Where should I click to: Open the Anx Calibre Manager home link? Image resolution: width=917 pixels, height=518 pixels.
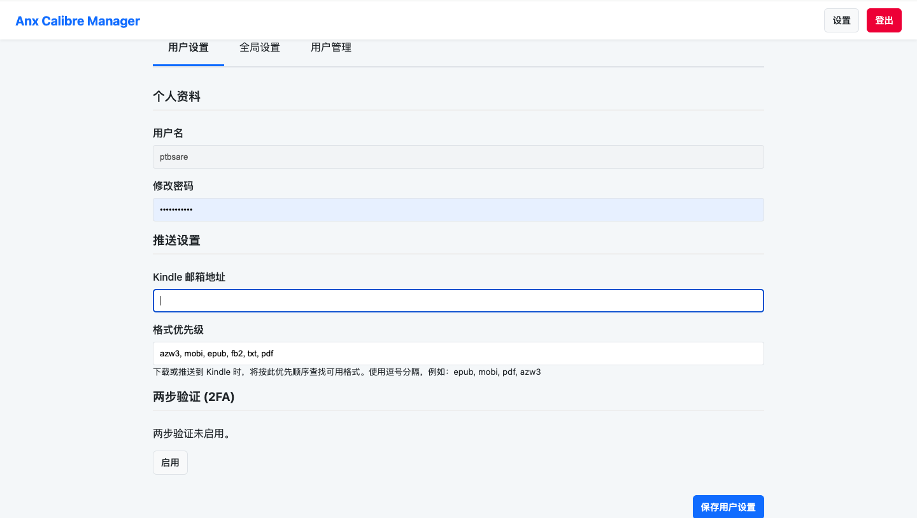(78, 21)
